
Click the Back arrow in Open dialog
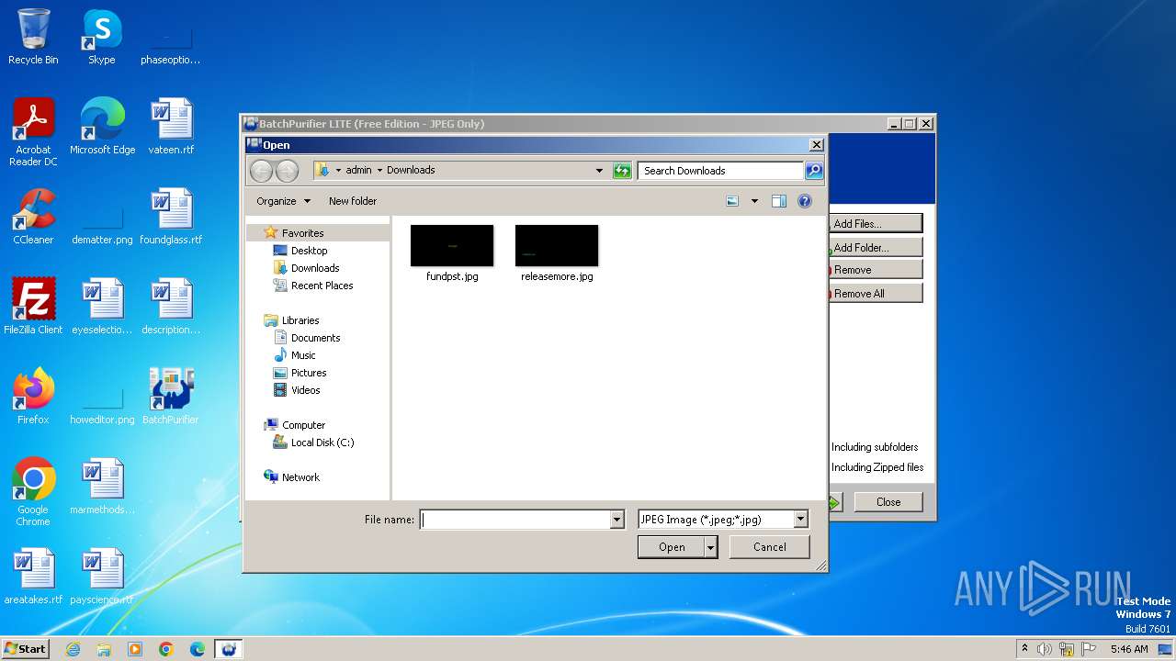pyautogui.click(x=261, y=171)
